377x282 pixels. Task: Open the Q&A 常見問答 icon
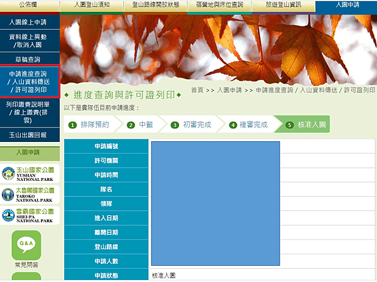pyautogui.click(x=26, y=249)
